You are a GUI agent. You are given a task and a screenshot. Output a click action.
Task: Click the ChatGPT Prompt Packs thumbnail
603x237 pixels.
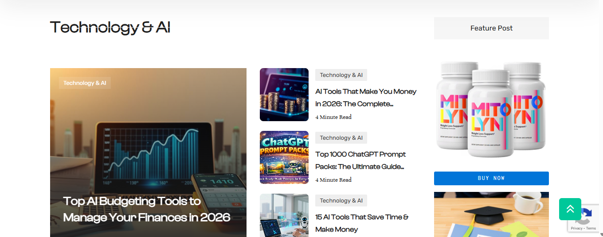click(284, 157)
